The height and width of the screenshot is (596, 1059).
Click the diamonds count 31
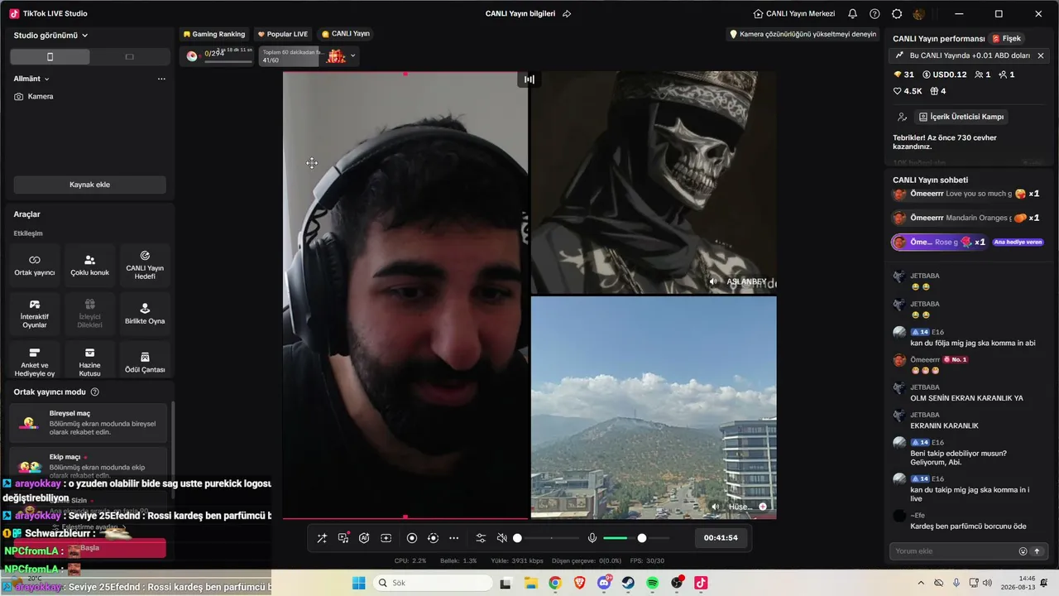coord(903,74)
